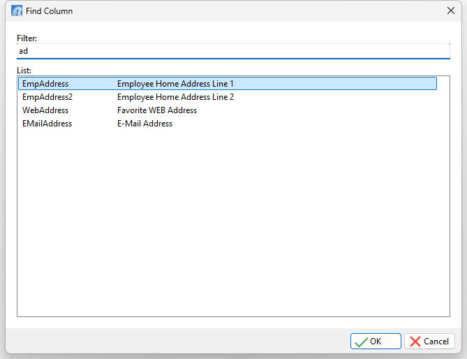Focus the Filter text input field
Image resolution: width=467 pixels, height=359 pixels.
click(233, 51)
